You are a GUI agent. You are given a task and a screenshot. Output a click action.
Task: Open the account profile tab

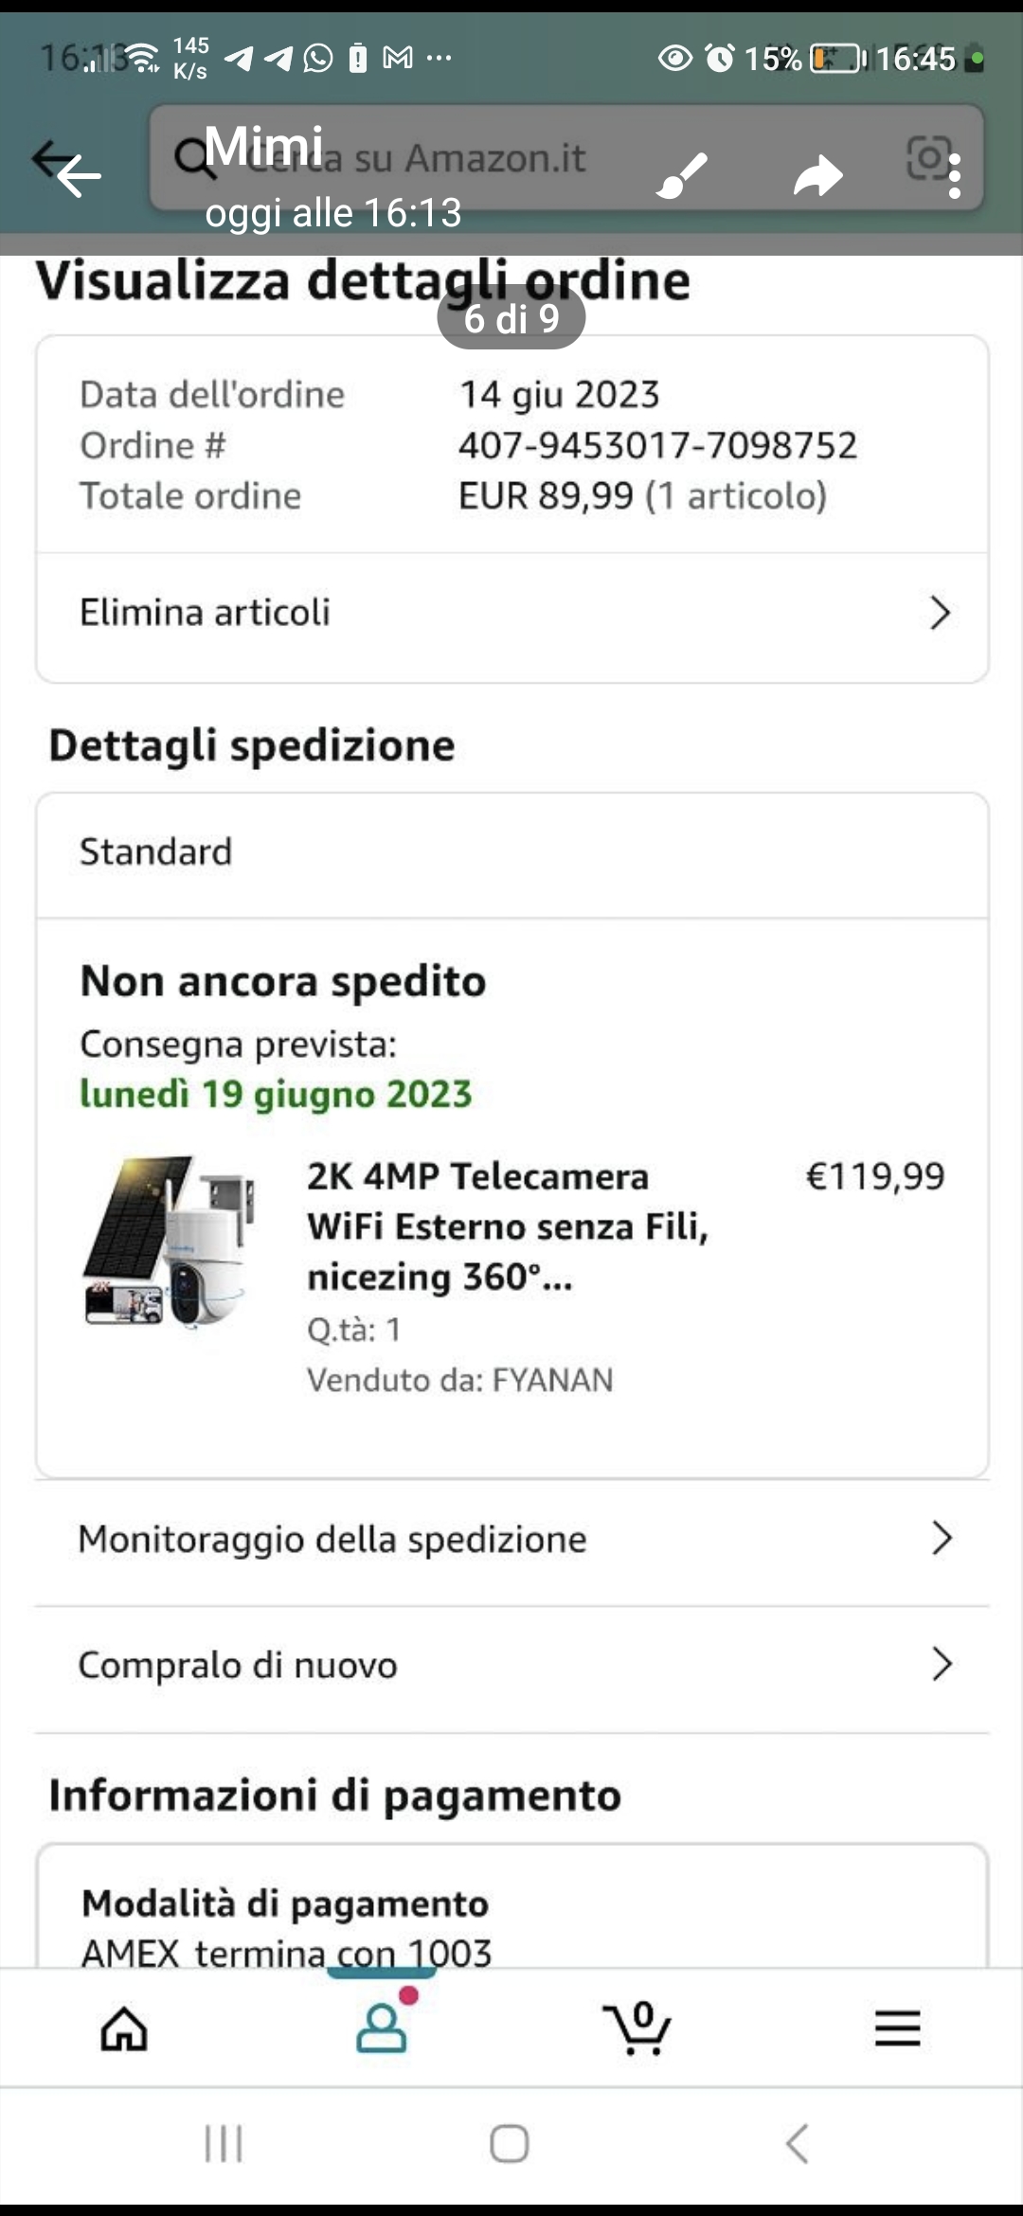(x=383, y=2027)
